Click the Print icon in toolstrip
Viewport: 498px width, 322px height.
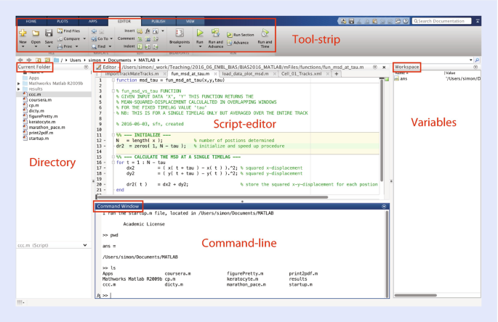click(60, 46)
